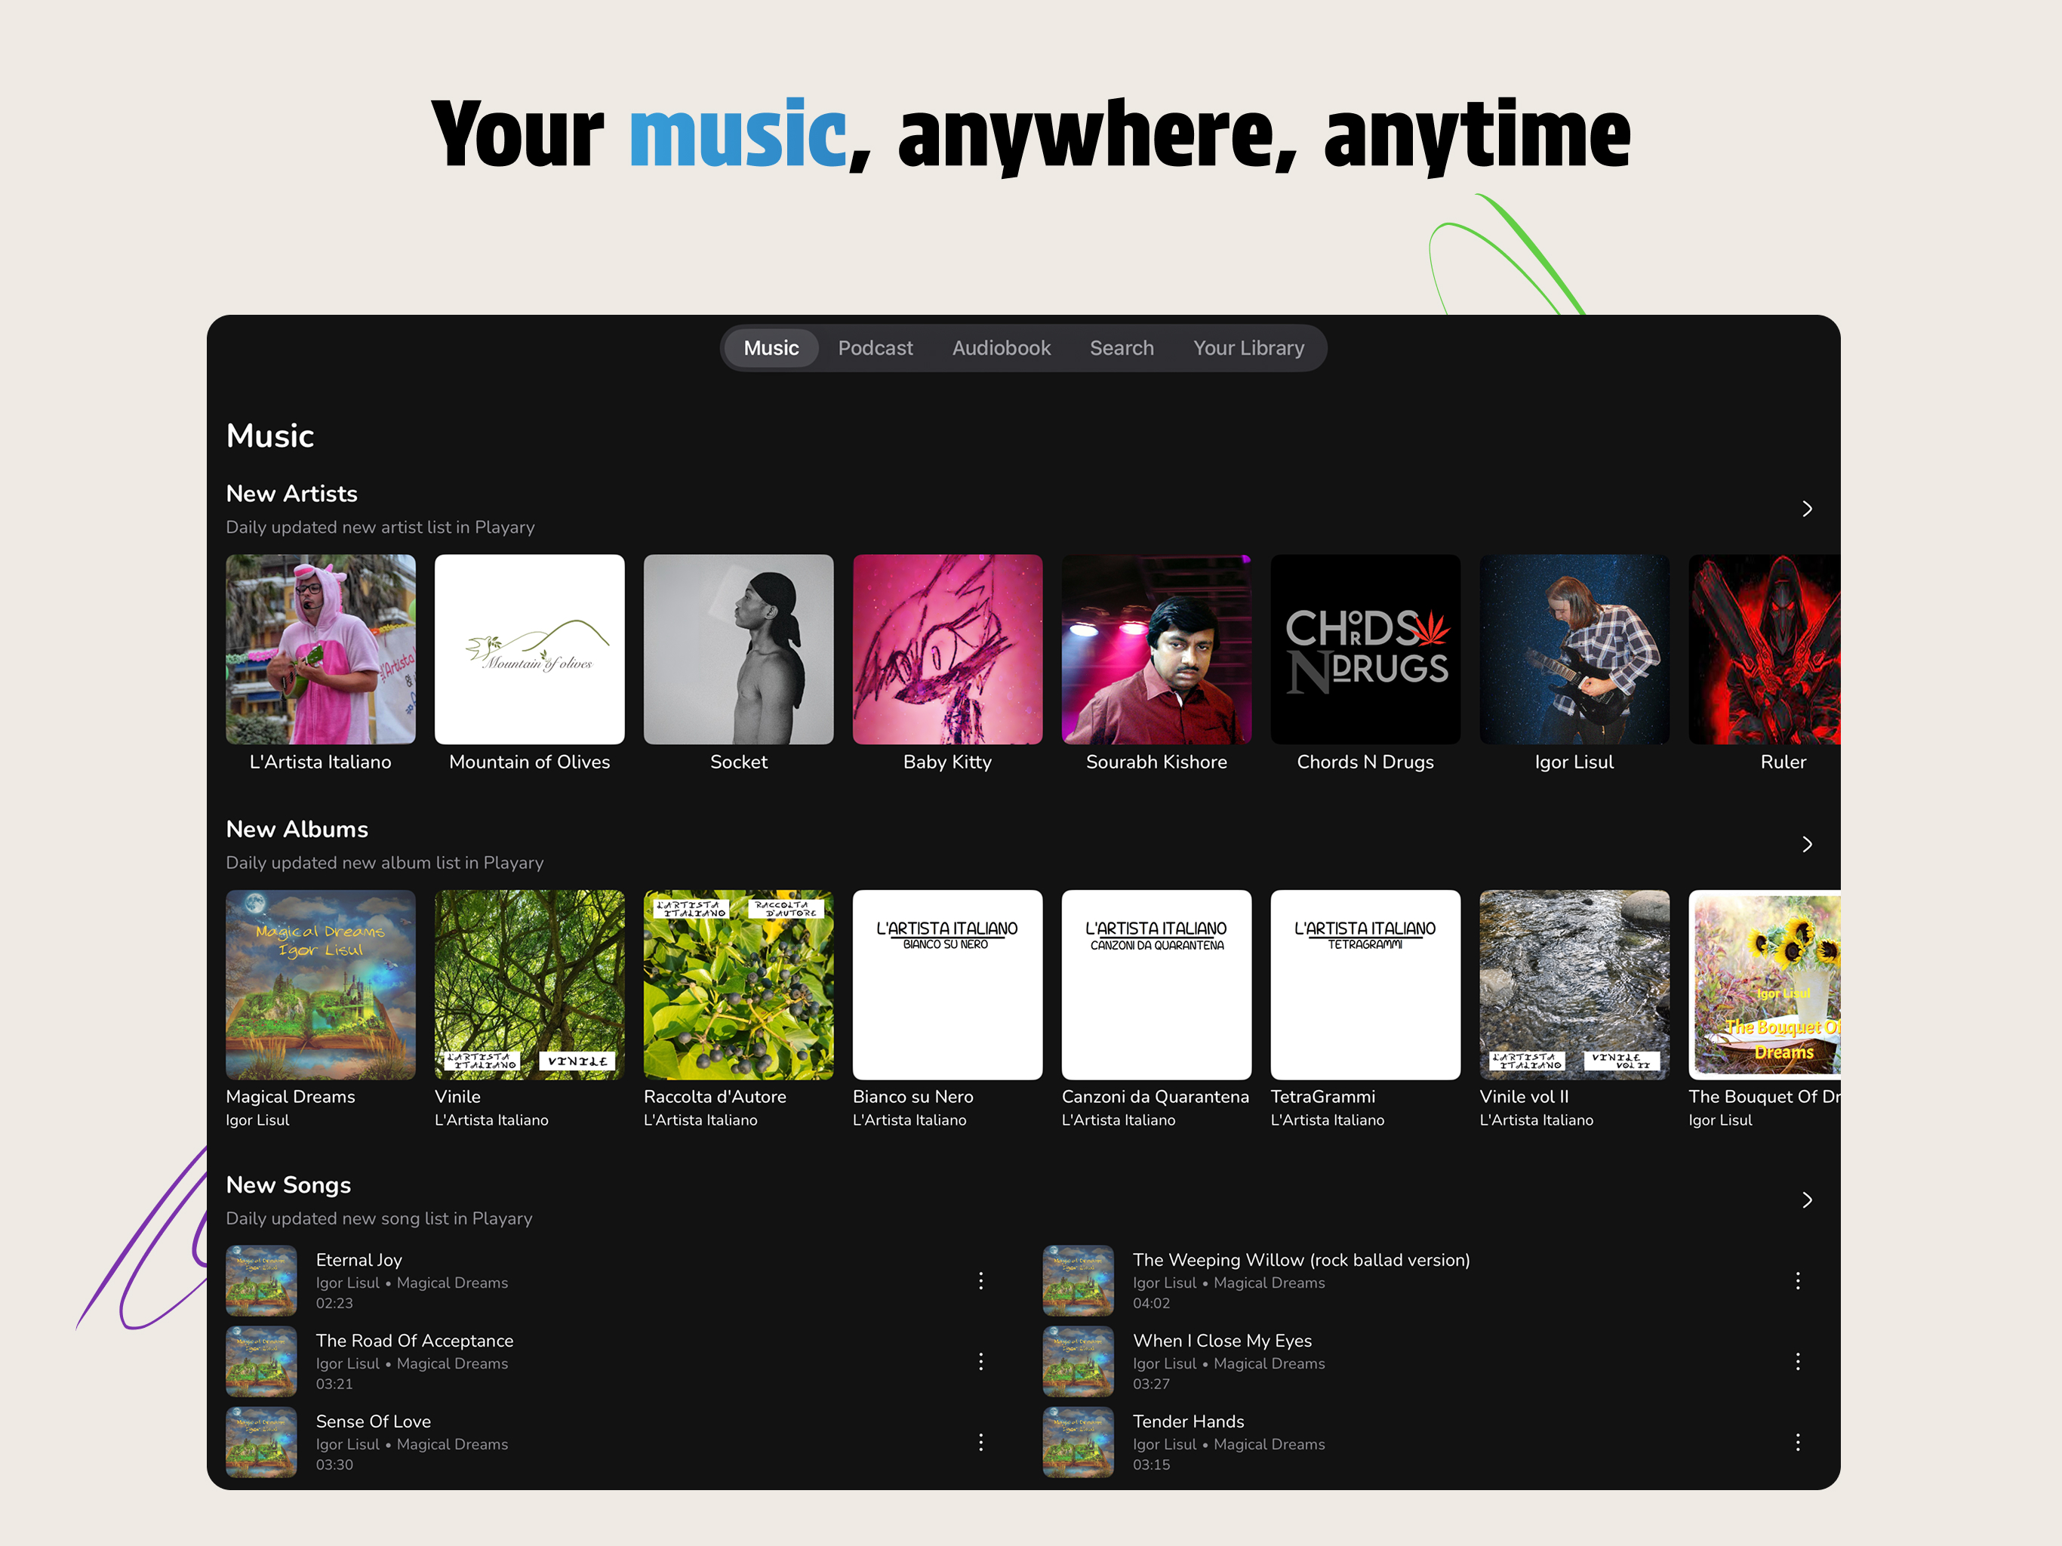Open more options for The Weeping Willow song
Viewport: 2062px width, 1546px height.
click(x=1797, y=1280)
